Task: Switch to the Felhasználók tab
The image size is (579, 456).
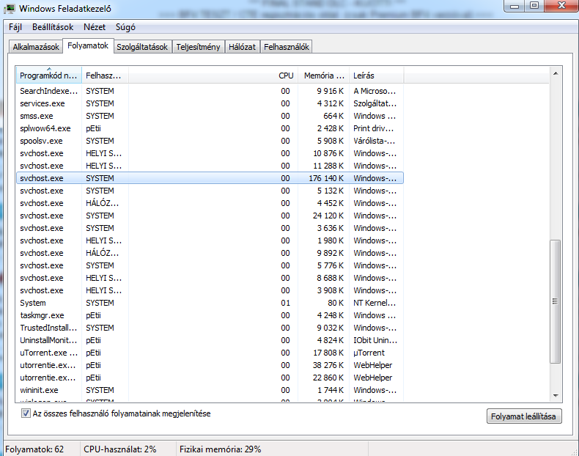Action: (287, 47)
